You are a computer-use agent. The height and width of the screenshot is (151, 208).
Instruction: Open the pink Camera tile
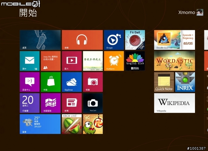coord(93,82)
